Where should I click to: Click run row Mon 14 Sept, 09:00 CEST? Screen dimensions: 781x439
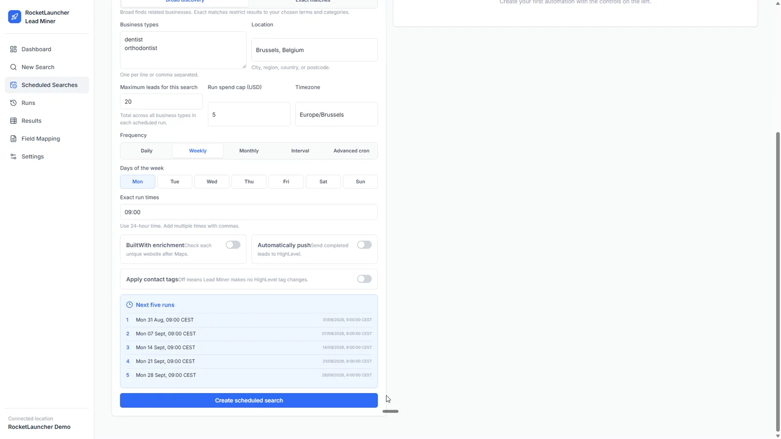[x=249, y=348]
